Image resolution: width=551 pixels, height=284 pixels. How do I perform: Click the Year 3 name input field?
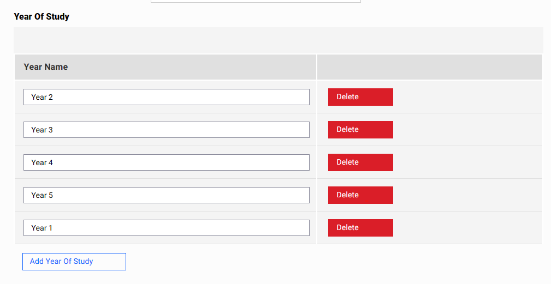(166, 130)
